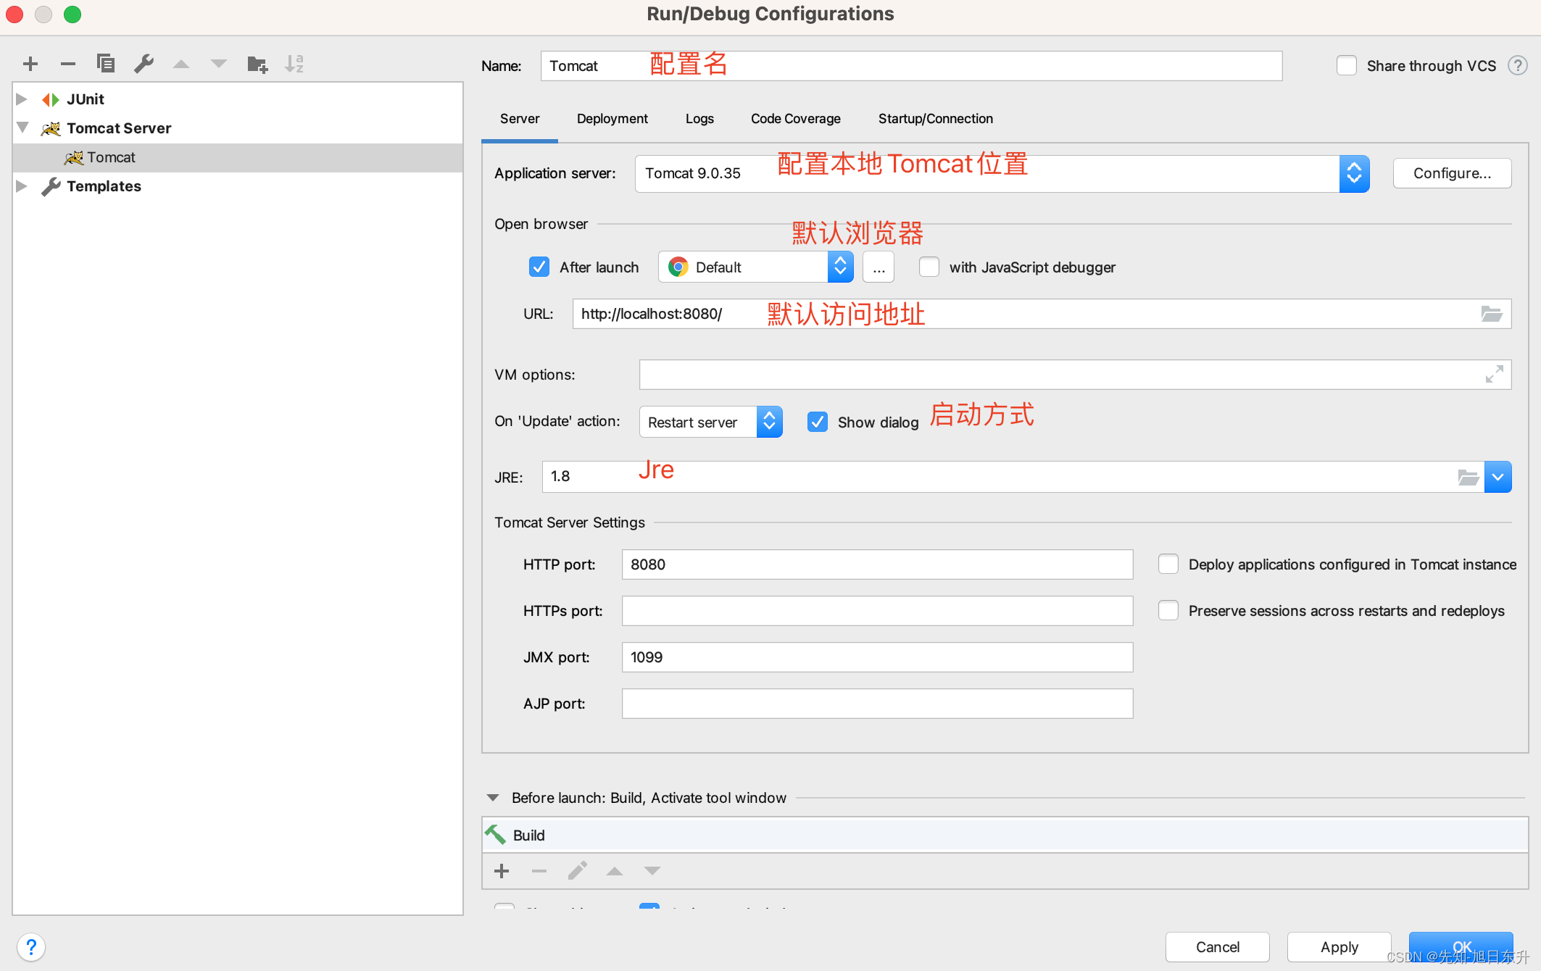Move the Before launch task up
The height and width of the screenshot is (971, 1541).
[615, 871]
